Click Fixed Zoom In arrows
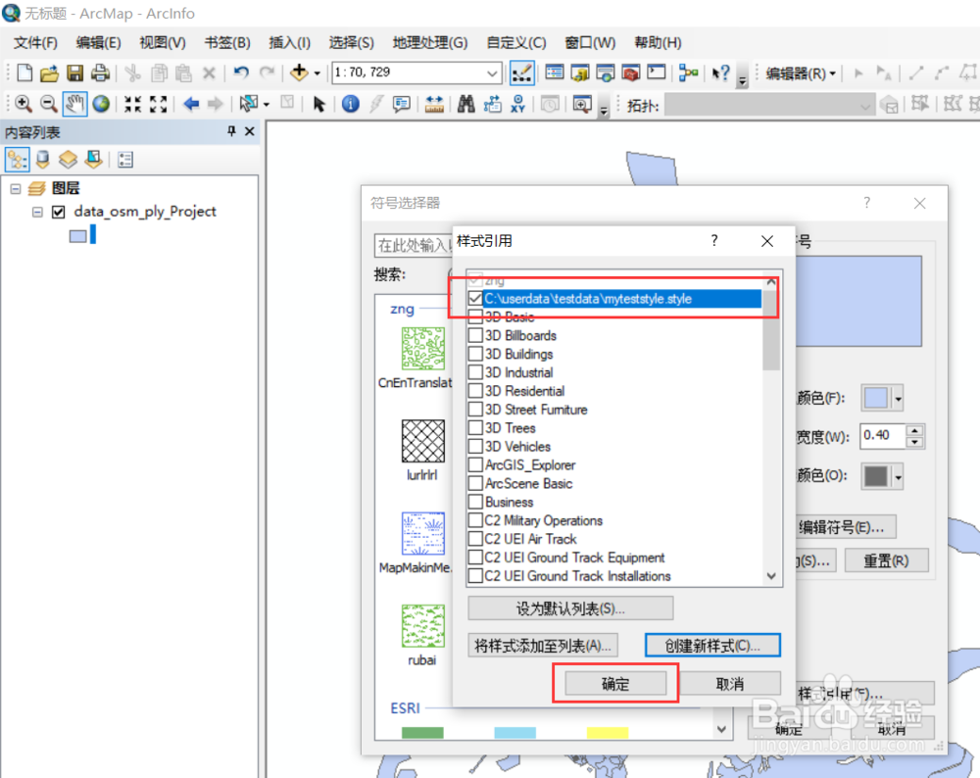Viewport: 980px width, 778px height. (x=132, y=104)
